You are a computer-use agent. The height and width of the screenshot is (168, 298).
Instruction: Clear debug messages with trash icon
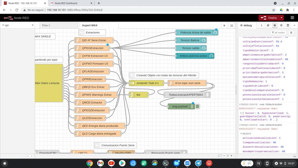[x=291, y=33]
